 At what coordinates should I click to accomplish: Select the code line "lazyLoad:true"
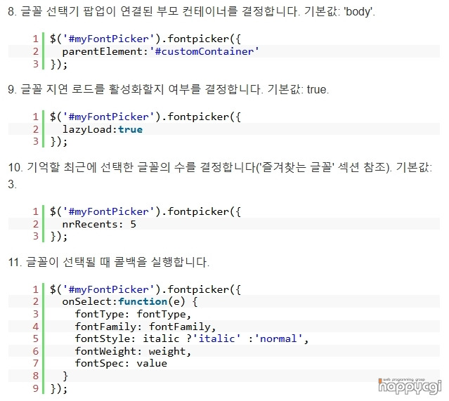pos(102,129)
